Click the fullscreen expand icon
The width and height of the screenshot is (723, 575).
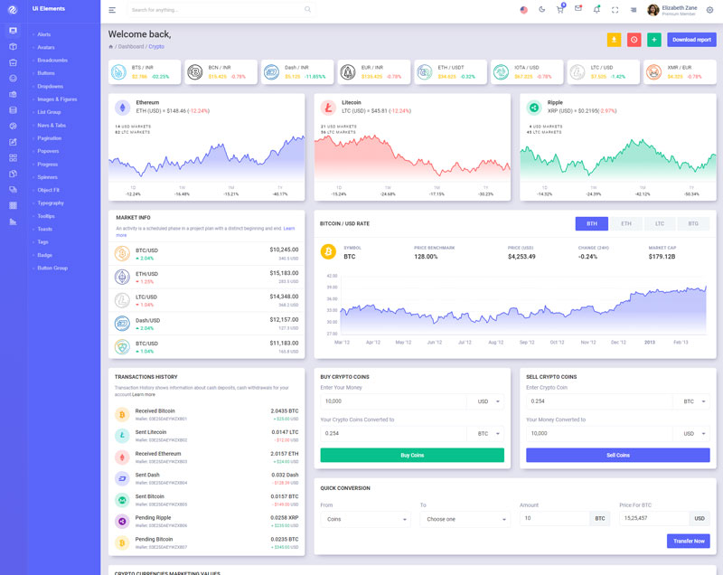615,10
